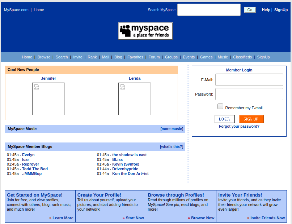Click the Search MySpace input field
The width and height of the screenshot is (292, 224).
(x=209, y=10)
